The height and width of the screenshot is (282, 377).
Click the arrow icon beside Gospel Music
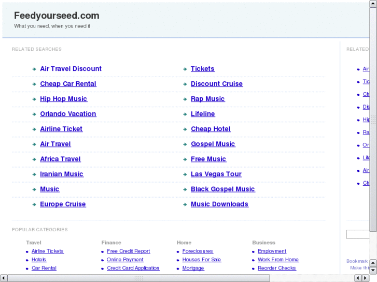[x=185, y=144]
